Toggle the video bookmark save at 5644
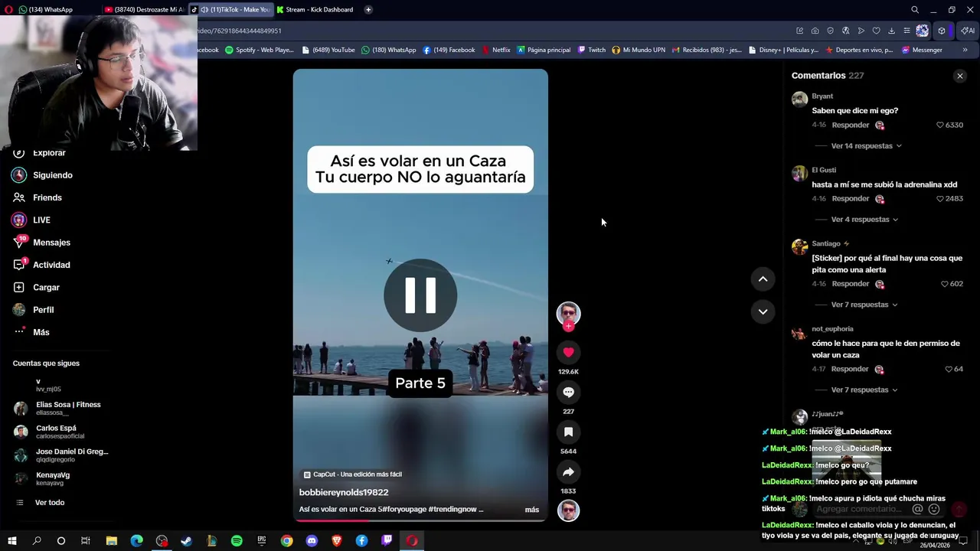This screenshot has width=980, height=551. 568,432
